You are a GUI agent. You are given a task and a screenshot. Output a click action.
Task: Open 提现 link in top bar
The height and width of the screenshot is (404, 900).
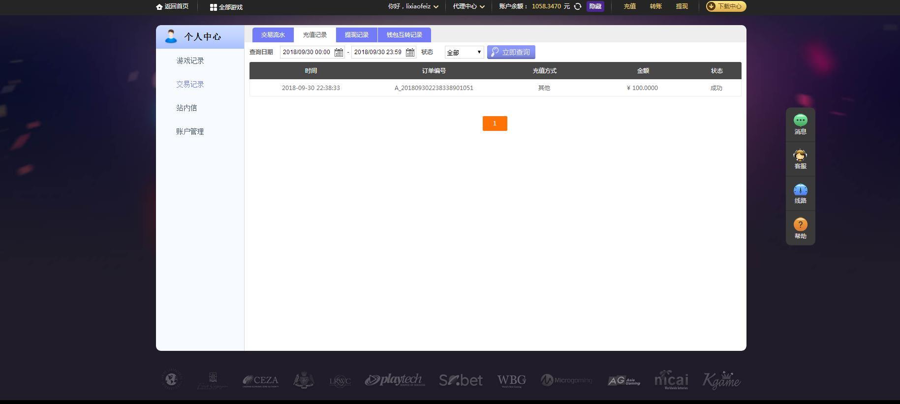pos(682,6)
